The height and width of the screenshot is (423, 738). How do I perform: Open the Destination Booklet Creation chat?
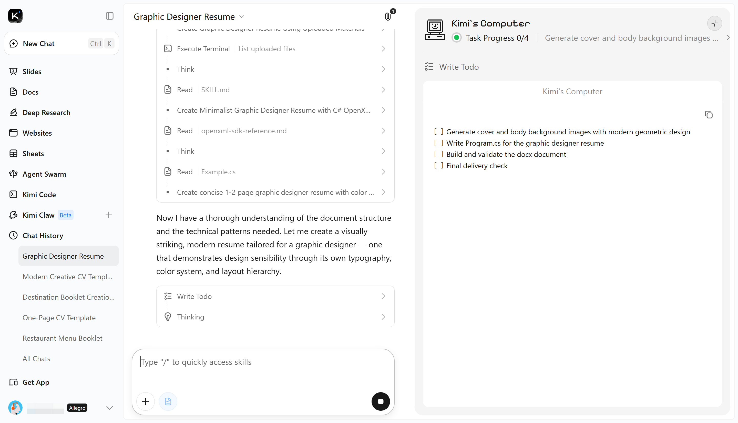pyautogui.click(x=68, y=297)
